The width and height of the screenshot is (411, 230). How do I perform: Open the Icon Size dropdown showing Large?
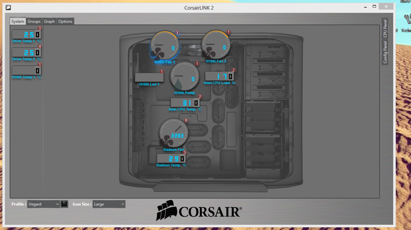[x=109, y=204]
